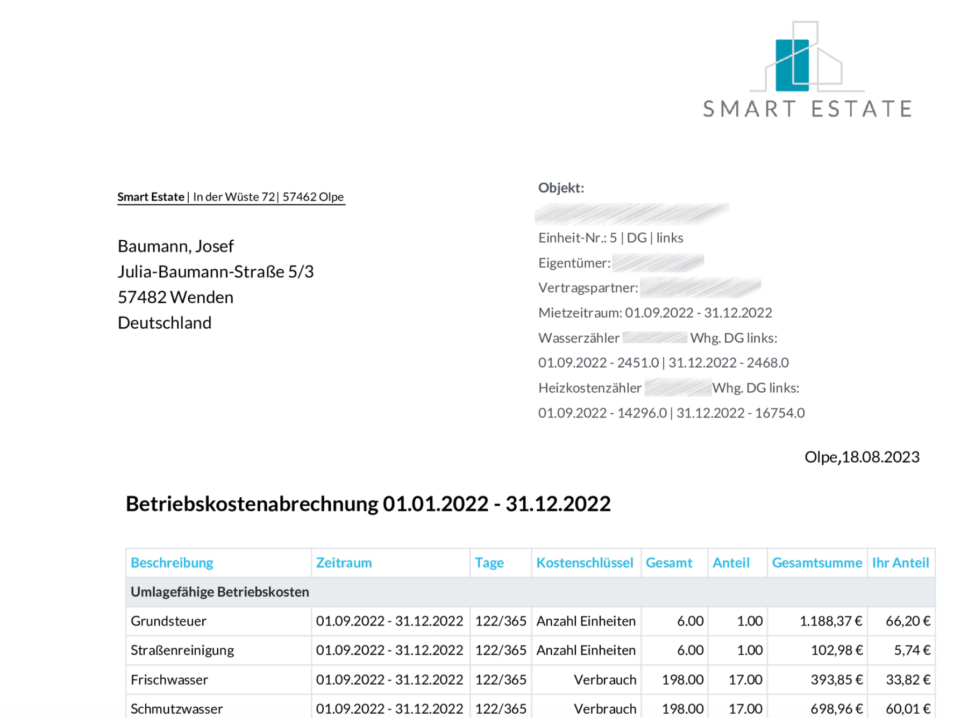This screenshot has width=968, height=718.
Task: Select the total amount '393,85 €'
Action: [837, 680]
